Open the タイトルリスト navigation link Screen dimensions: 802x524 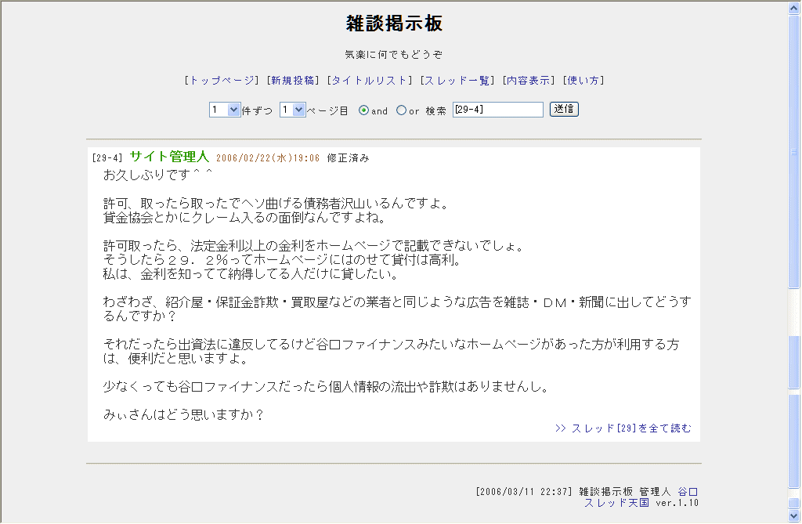[x=369, y=81]
